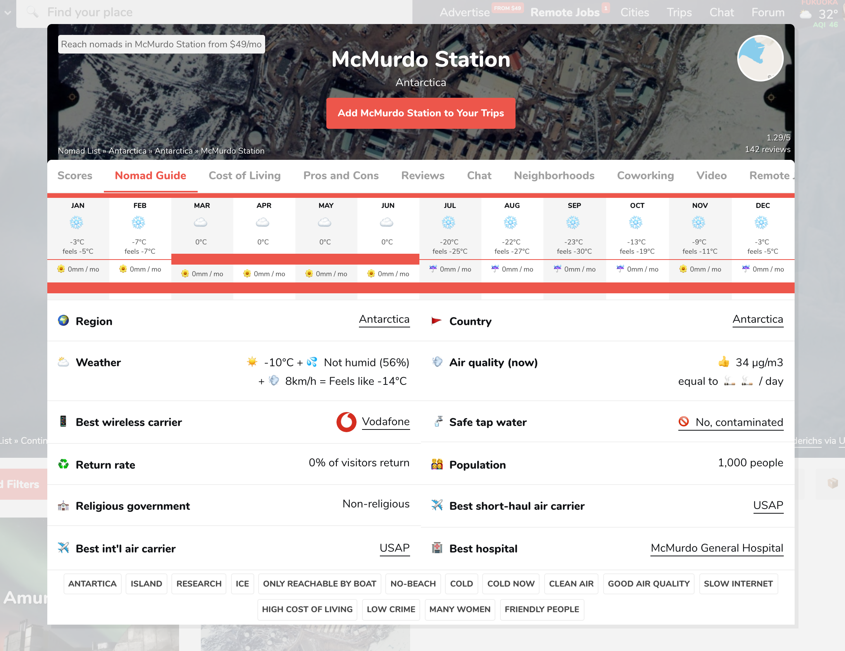Open the Pros and Cons tab
845x651 pixels.
(x=341, y=176)
